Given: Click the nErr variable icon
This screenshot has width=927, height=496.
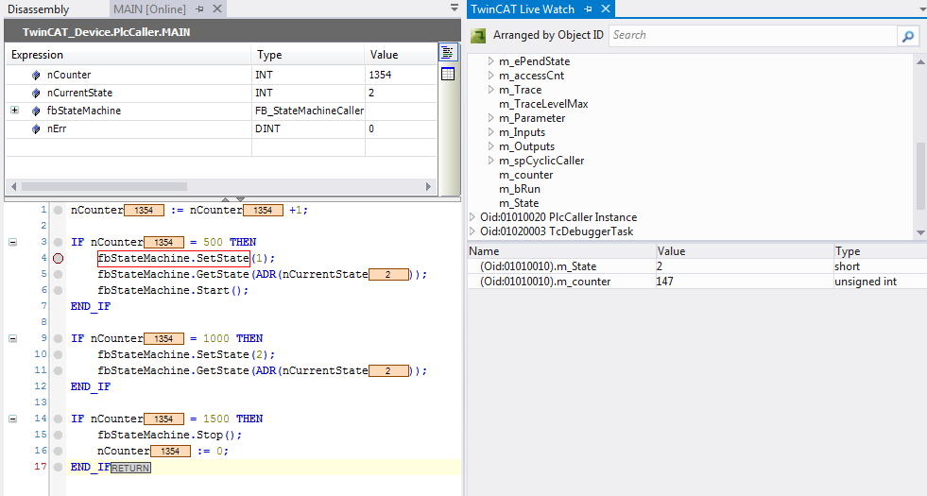Looking at the screenshot, I should (x=36, y=128).
